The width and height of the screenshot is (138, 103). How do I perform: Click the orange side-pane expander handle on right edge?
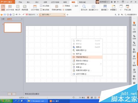tap(137, 59)
